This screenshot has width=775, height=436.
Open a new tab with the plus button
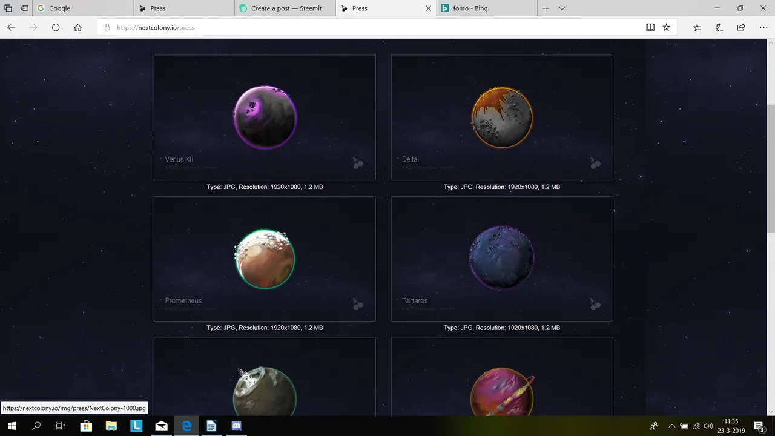click(x=546, y=8)
